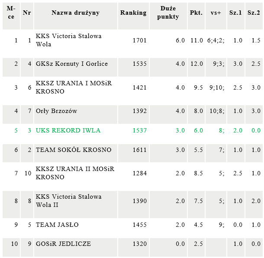Click Sz.2 value 1.5 in first row
Image resolution: width=264 pixels, height=258 pixels.
256,40
